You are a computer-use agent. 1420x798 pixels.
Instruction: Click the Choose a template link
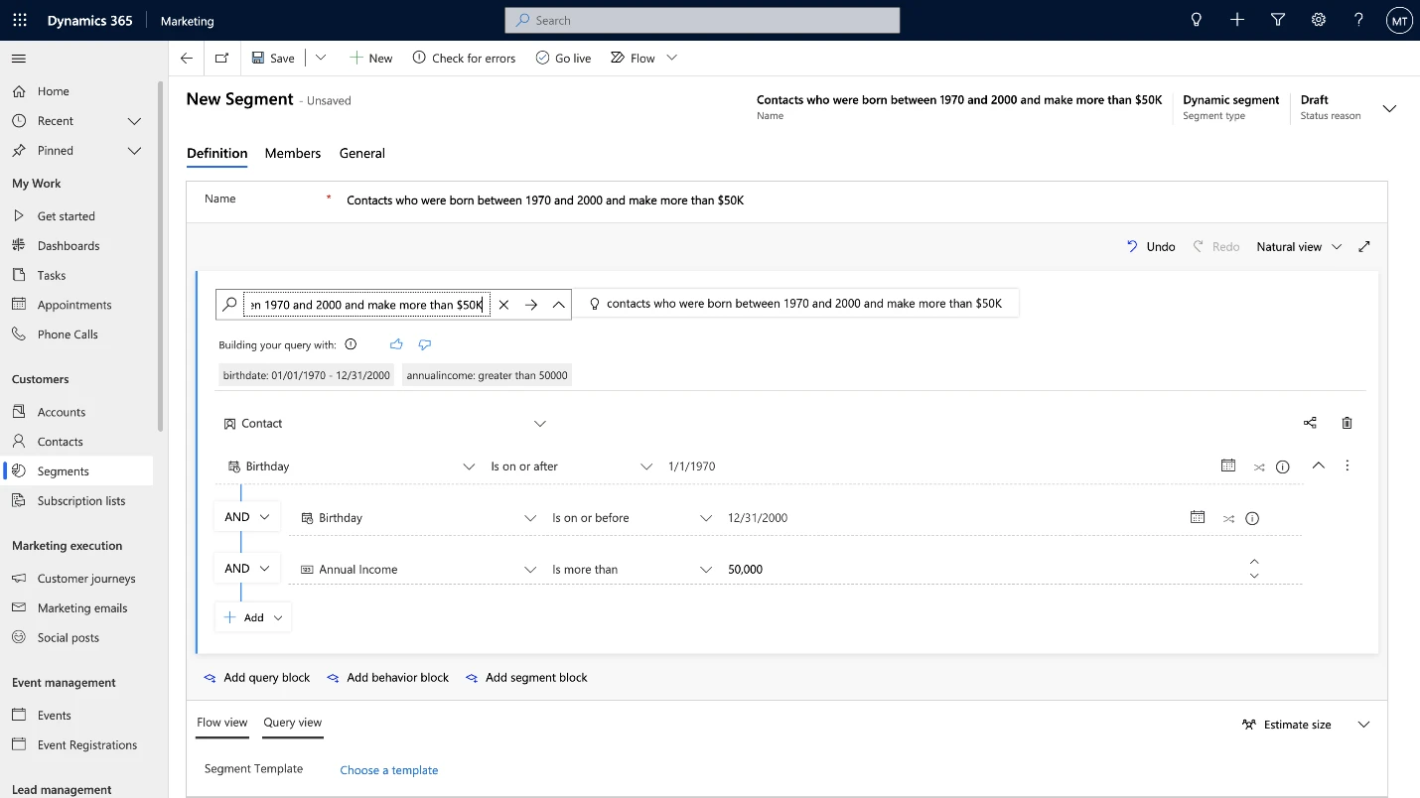click(x=388, y=769)
